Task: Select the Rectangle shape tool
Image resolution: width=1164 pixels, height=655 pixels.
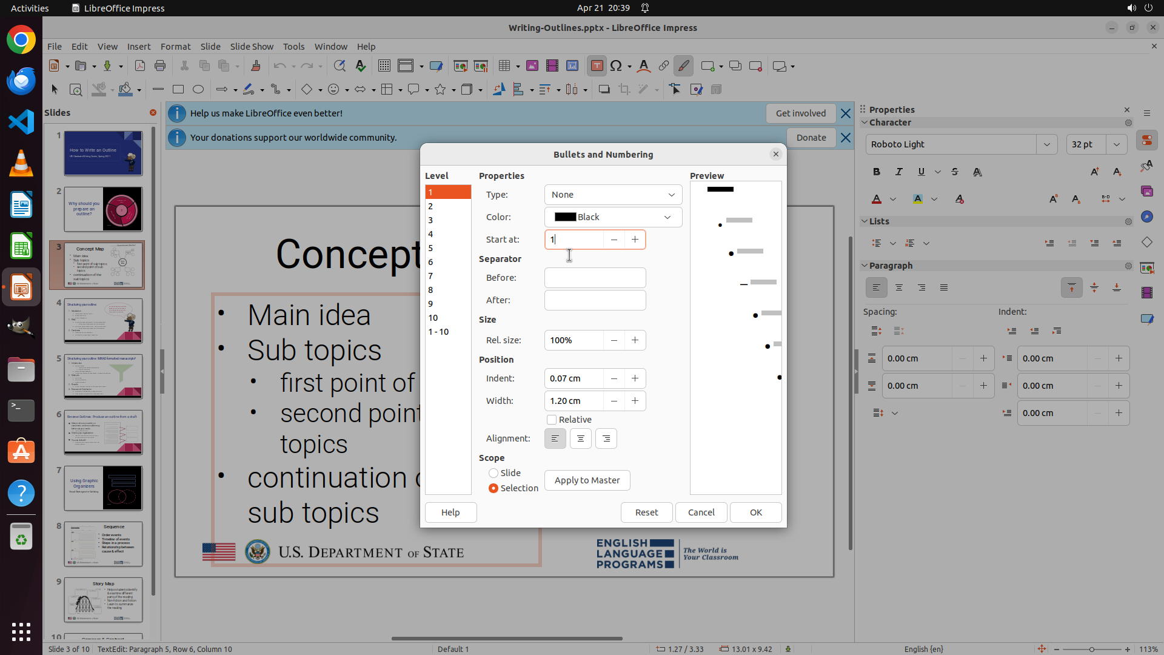Action: [x=178, y=89]
